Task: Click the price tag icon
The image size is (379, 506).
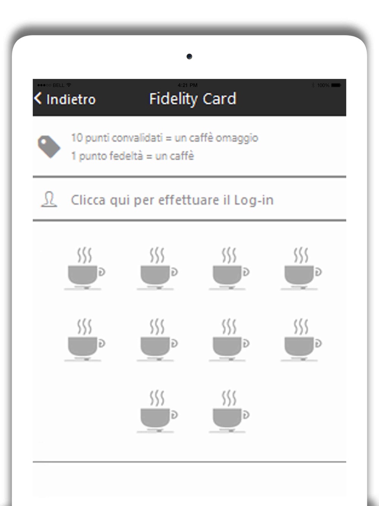Action: (x=49, y=146)
